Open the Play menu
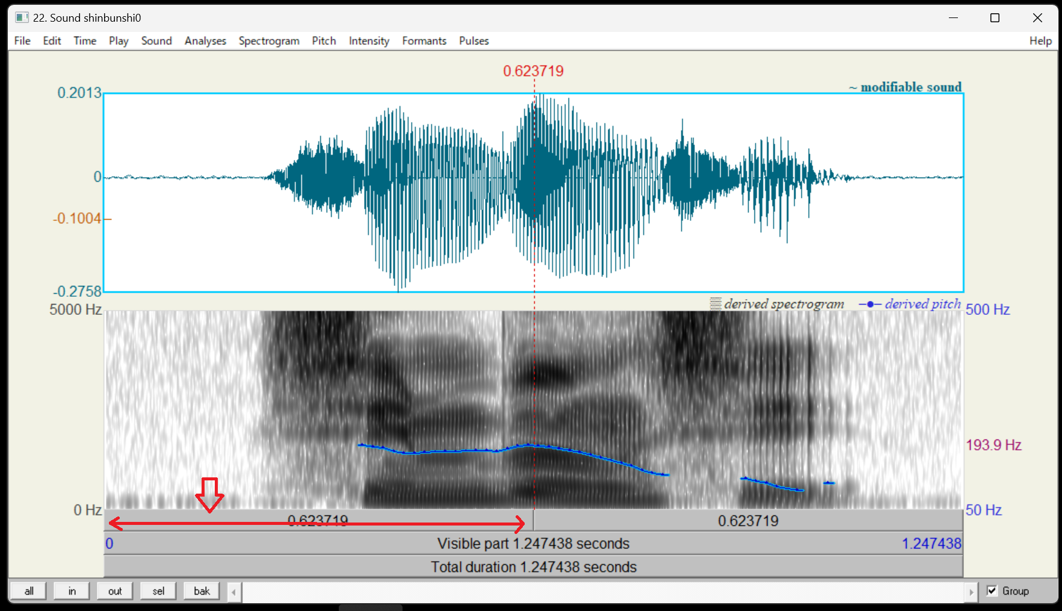The height and width of the screenshot is (611, 1062). (x=118, y=40)
